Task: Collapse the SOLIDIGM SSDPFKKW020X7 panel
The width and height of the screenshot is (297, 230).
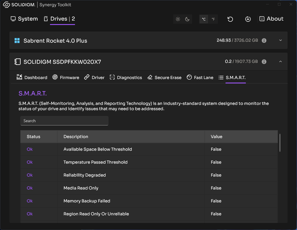Action: coord(280,61)
